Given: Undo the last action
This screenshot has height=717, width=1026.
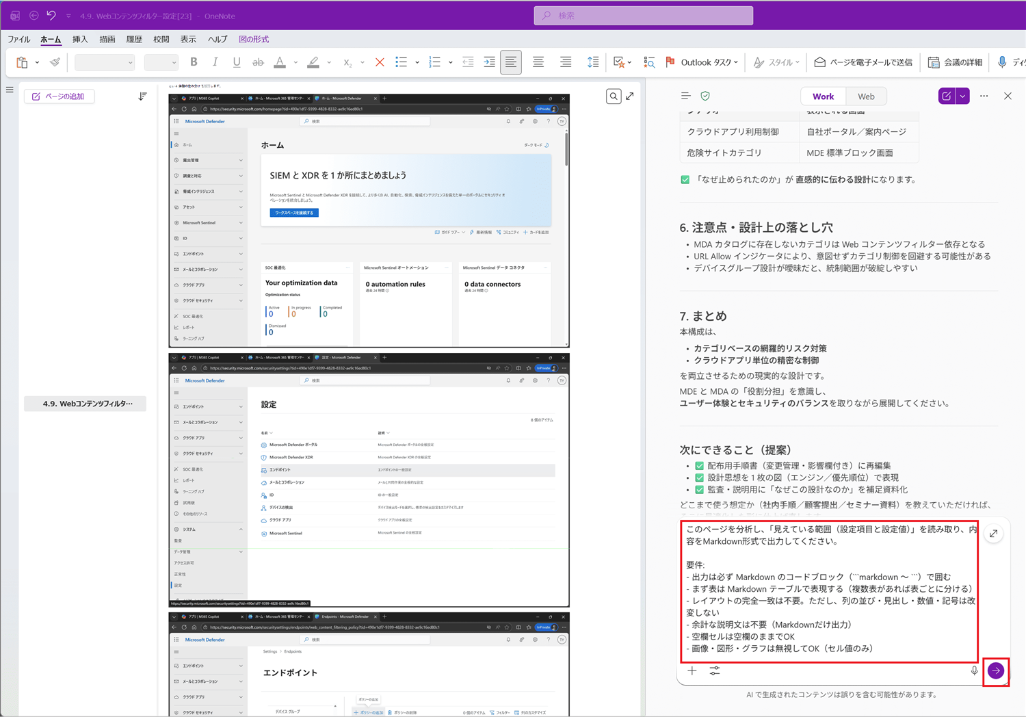Looking at the screenshot, I should point(51,15).
